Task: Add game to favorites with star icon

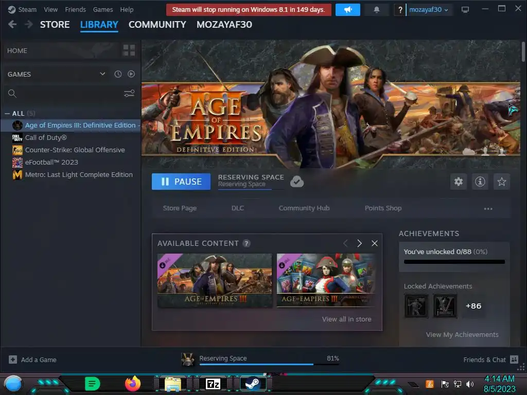Action: pos(501,182)
